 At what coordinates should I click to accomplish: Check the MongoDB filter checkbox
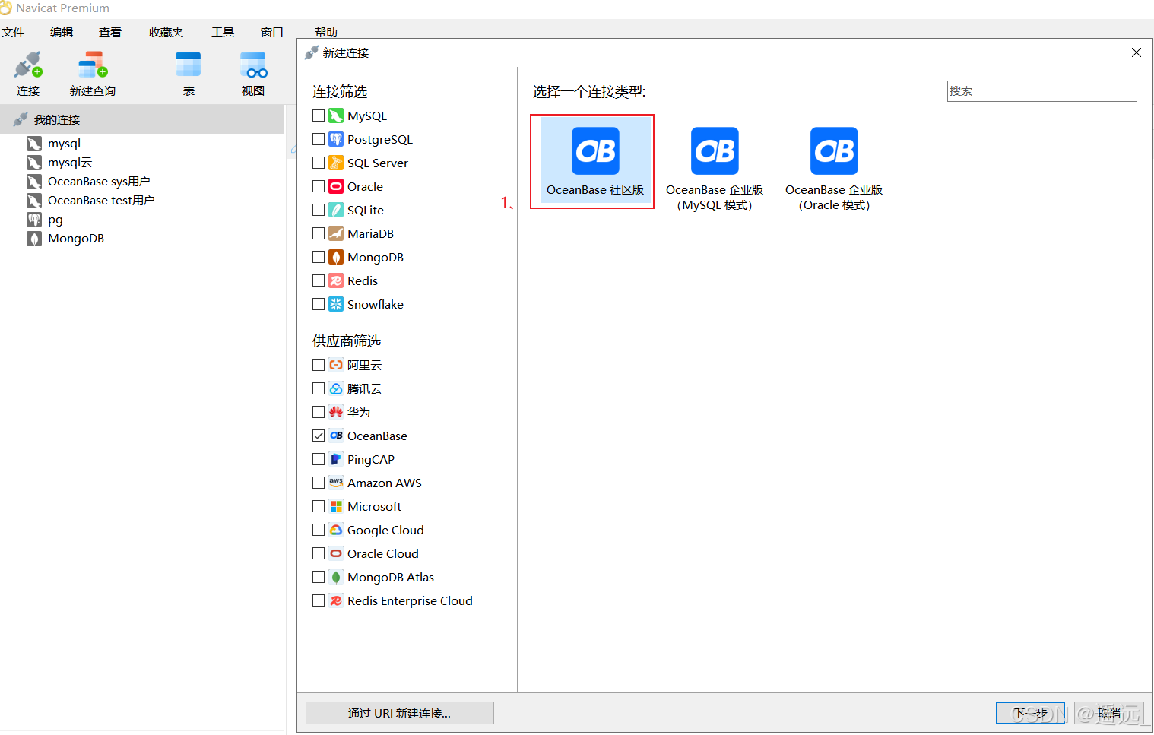coord(319,257)
